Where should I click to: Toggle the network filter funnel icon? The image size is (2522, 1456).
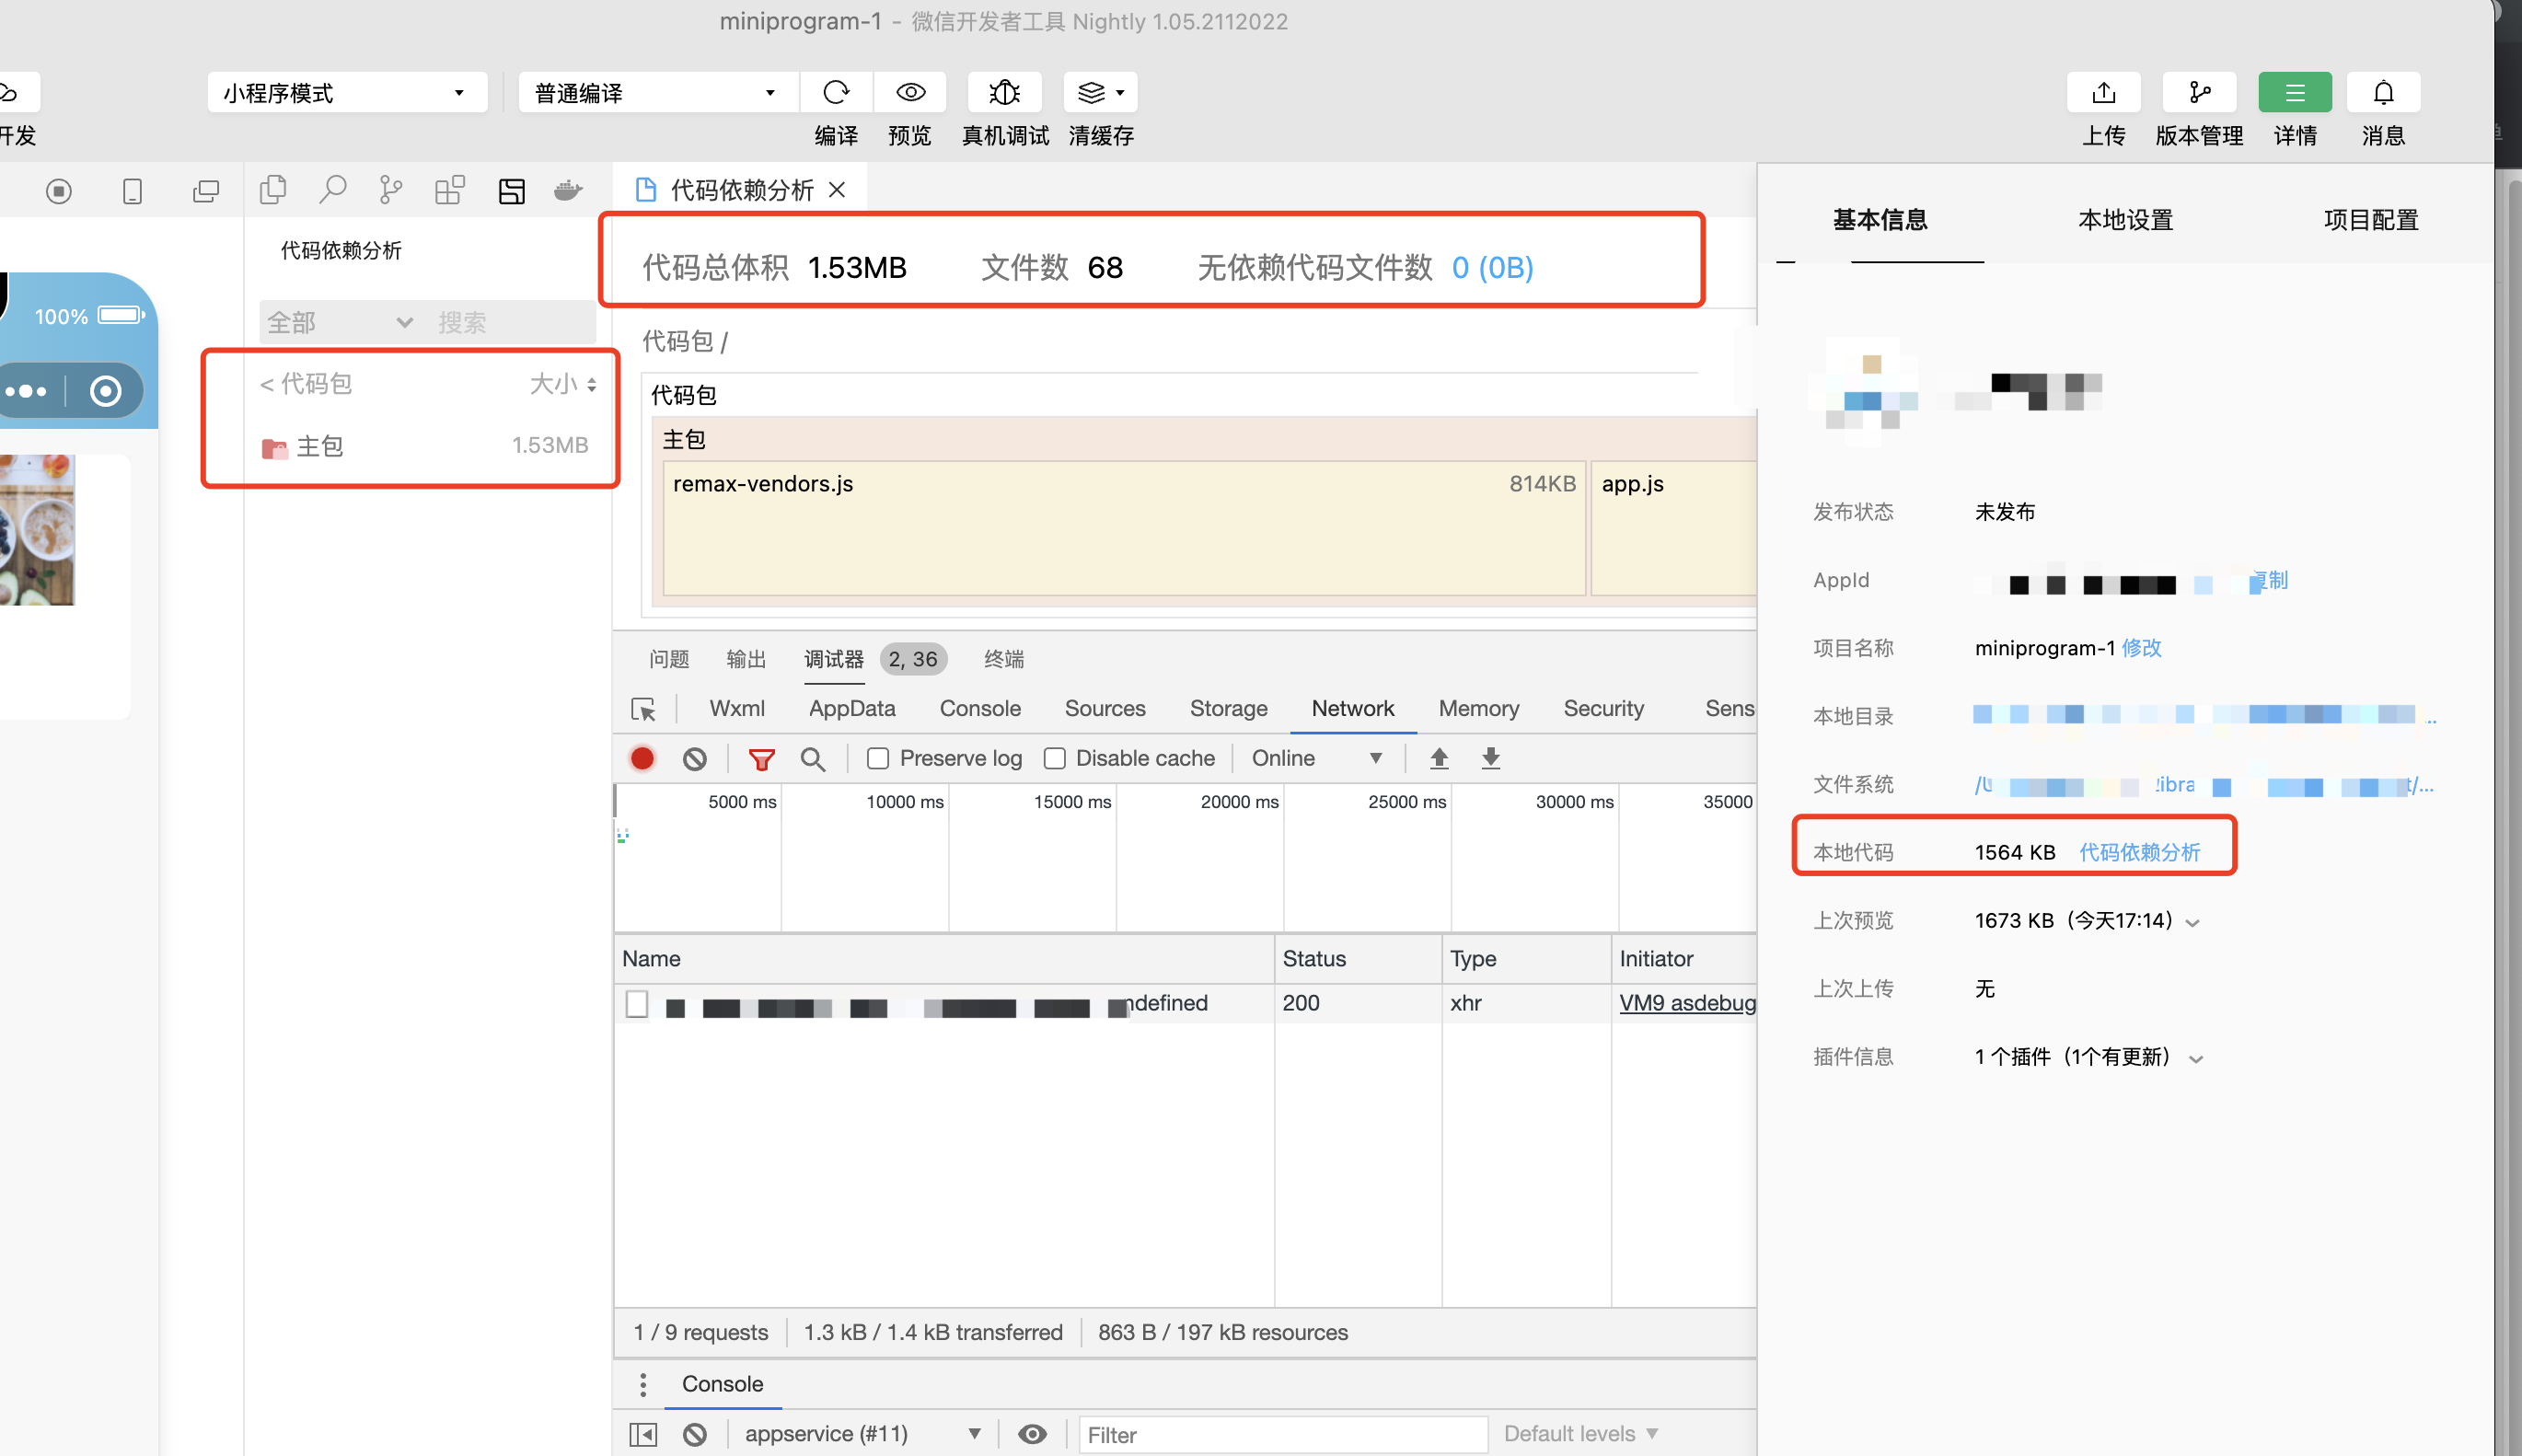pos(761,759)
